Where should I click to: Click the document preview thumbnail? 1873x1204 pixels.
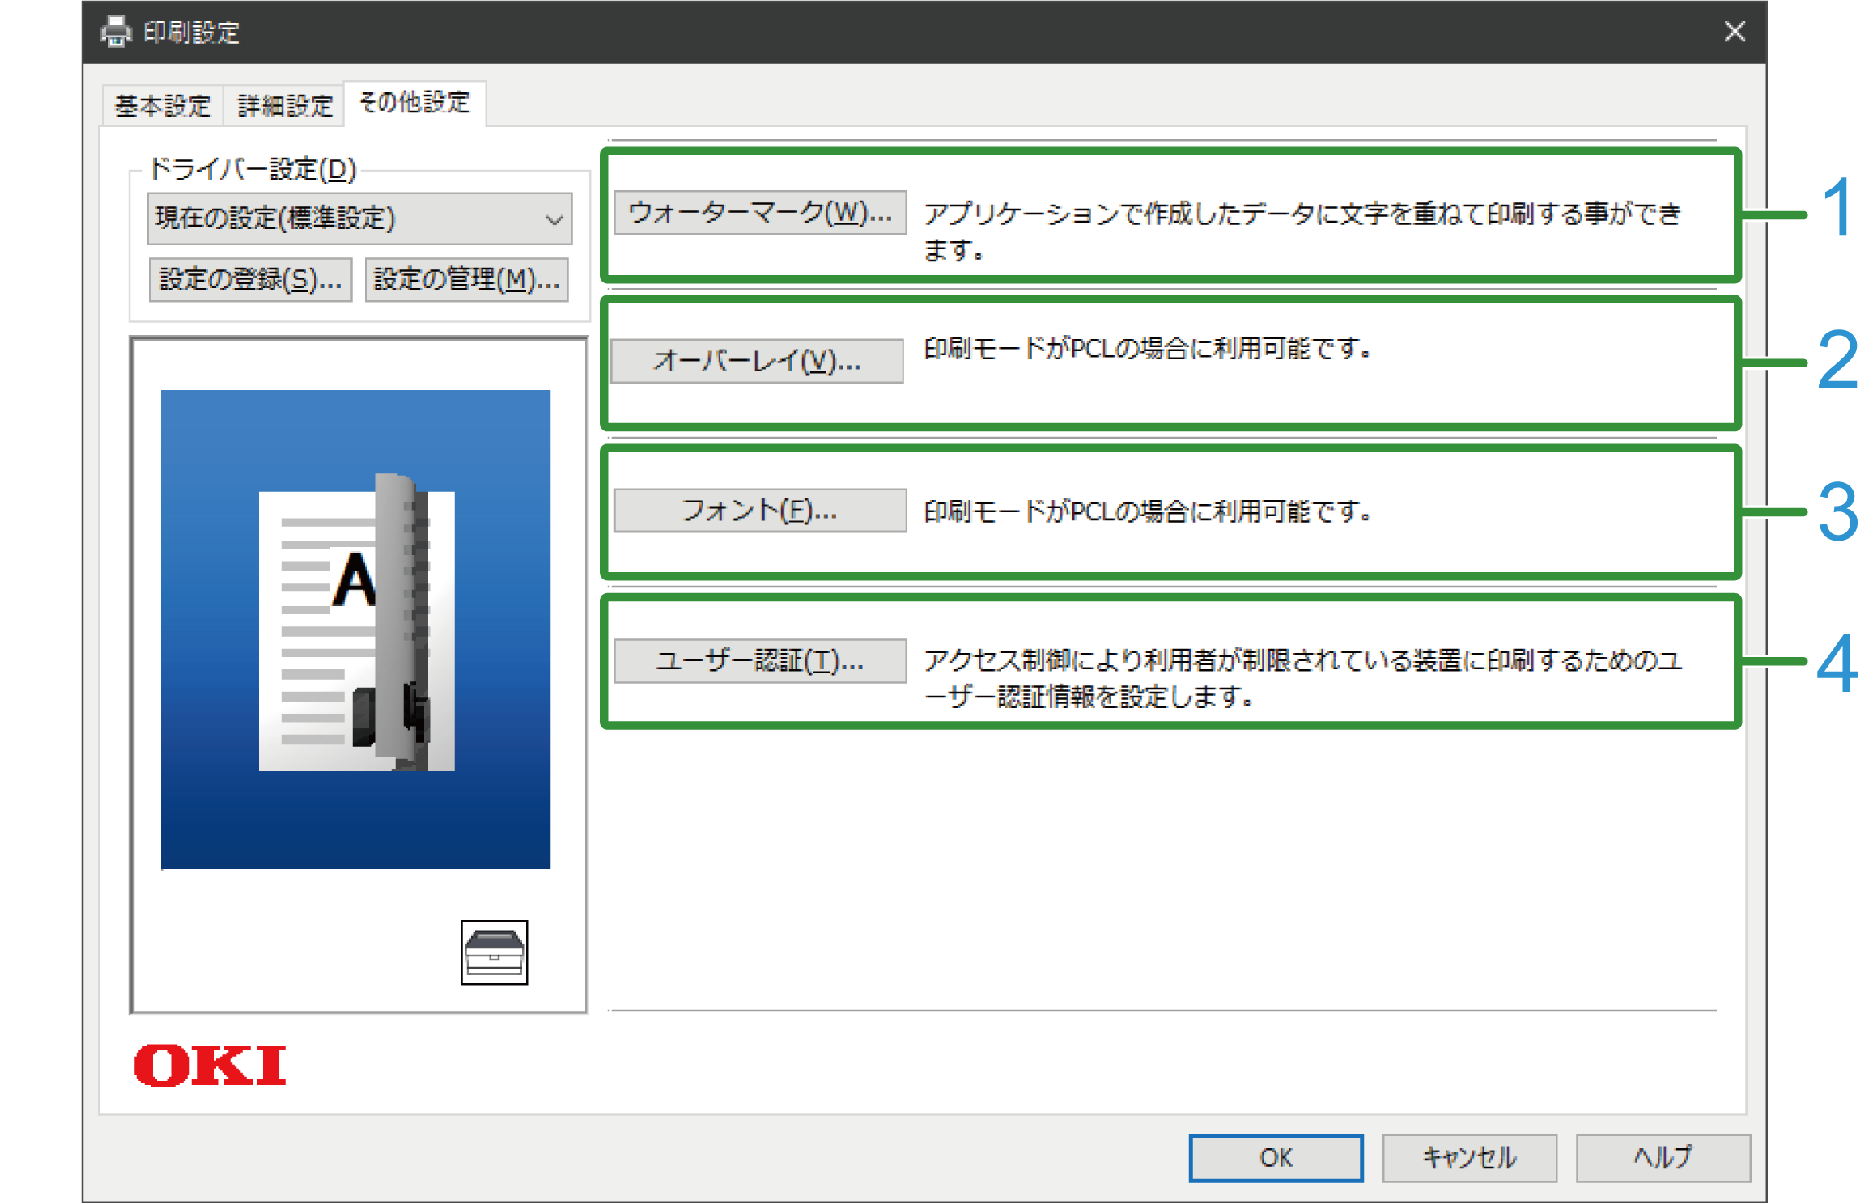pyautogui.click(x=355, y=629)
